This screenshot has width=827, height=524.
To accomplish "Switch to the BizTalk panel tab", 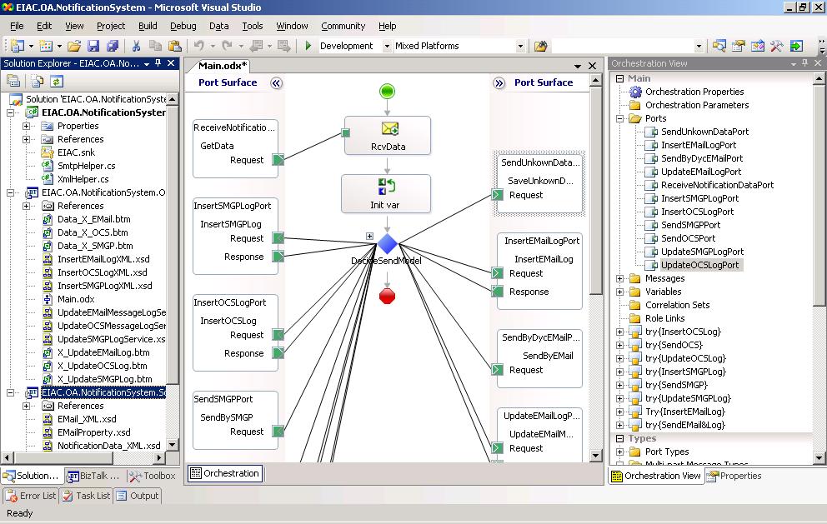I will point(93,476).
